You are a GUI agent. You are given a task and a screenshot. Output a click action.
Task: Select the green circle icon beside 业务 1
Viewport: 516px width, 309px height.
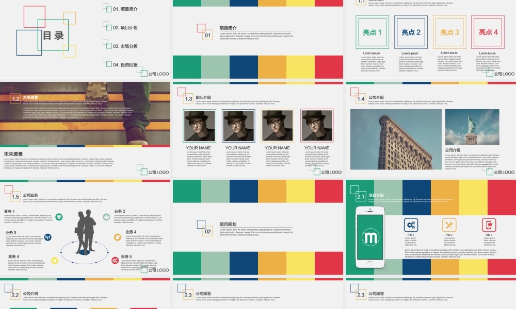[x=59, y=217]
